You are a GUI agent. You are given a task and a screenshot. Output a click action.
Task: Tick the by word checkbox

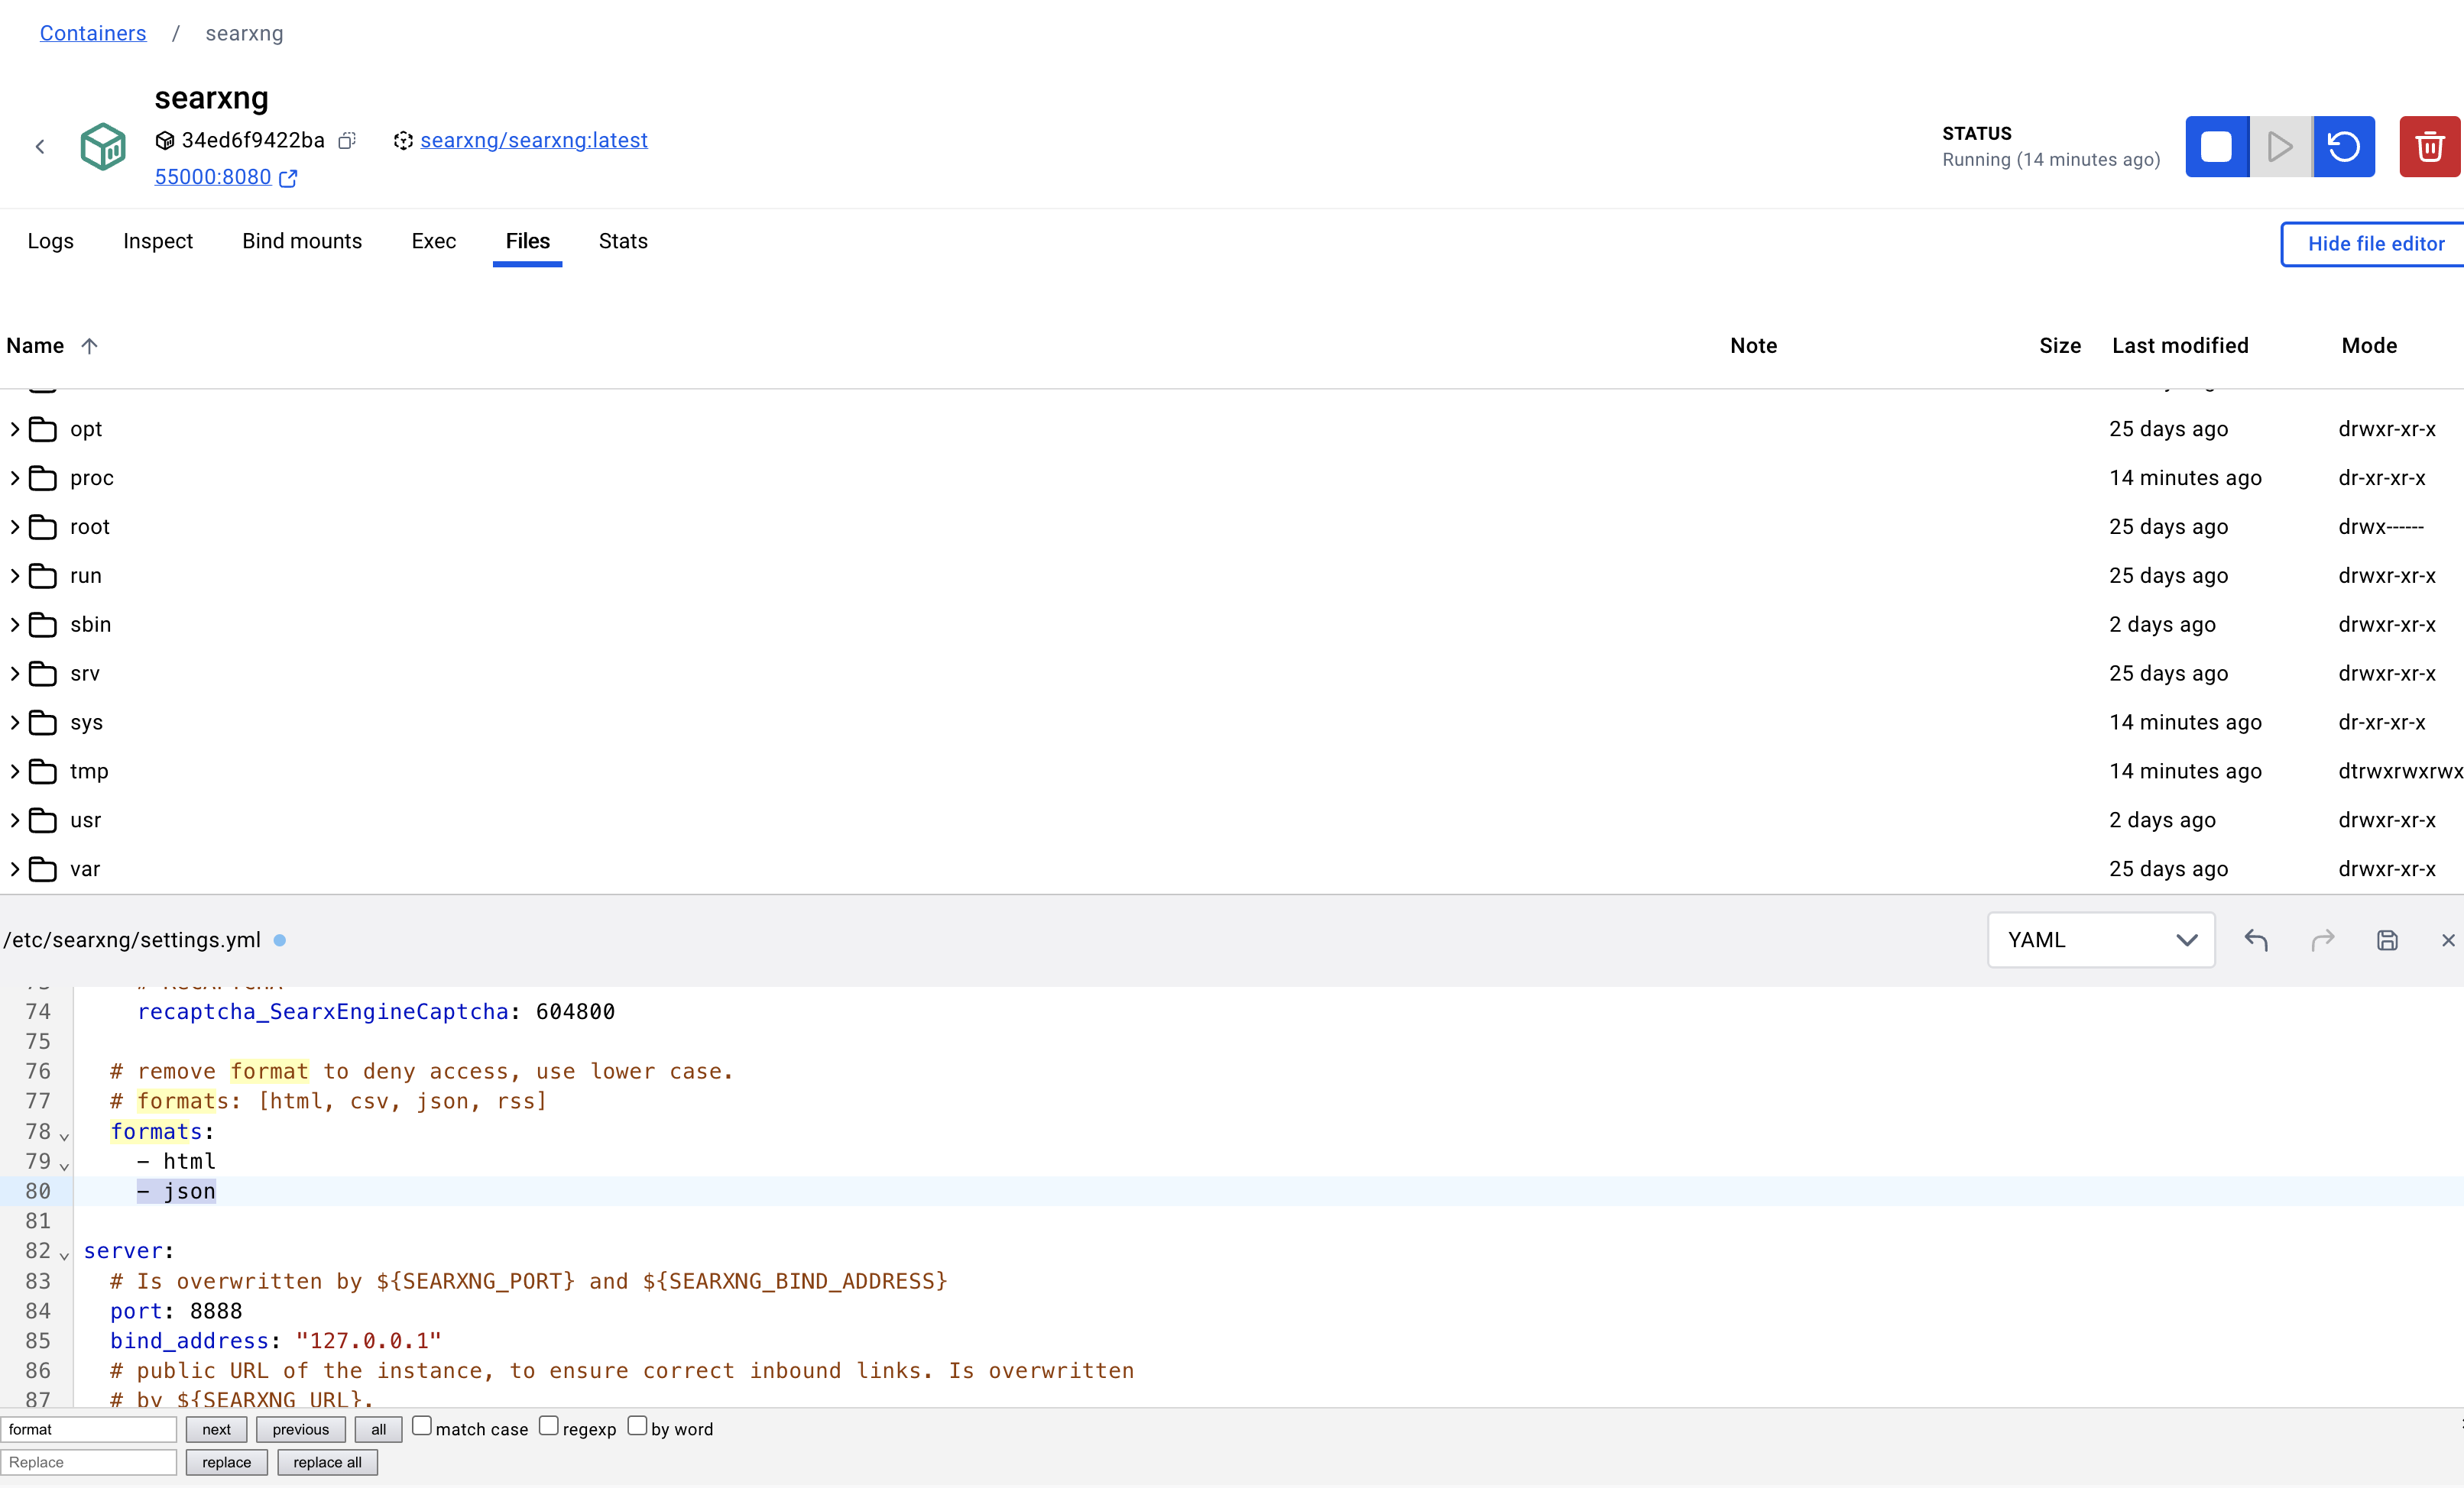pyautogui.click(x=637, y=1426)
